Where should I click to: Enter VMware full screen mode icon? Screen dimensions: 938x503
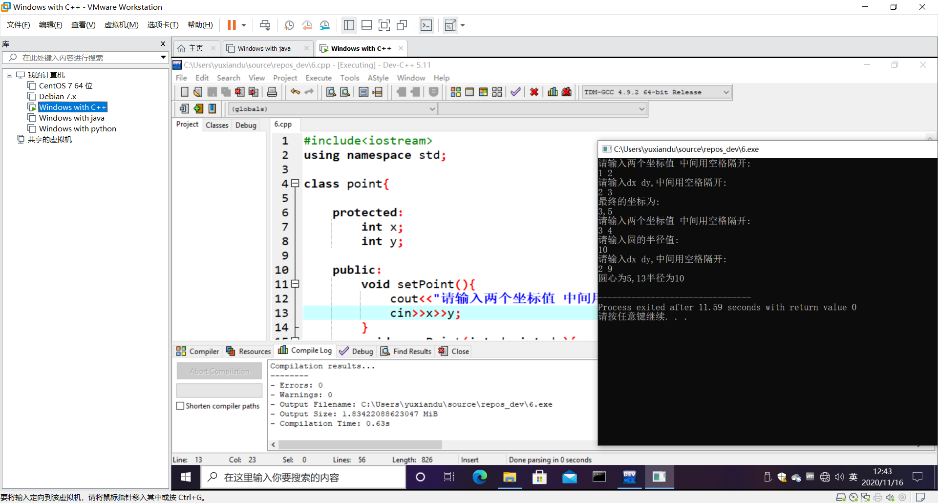pyautogui.click(x=384, y=25)
